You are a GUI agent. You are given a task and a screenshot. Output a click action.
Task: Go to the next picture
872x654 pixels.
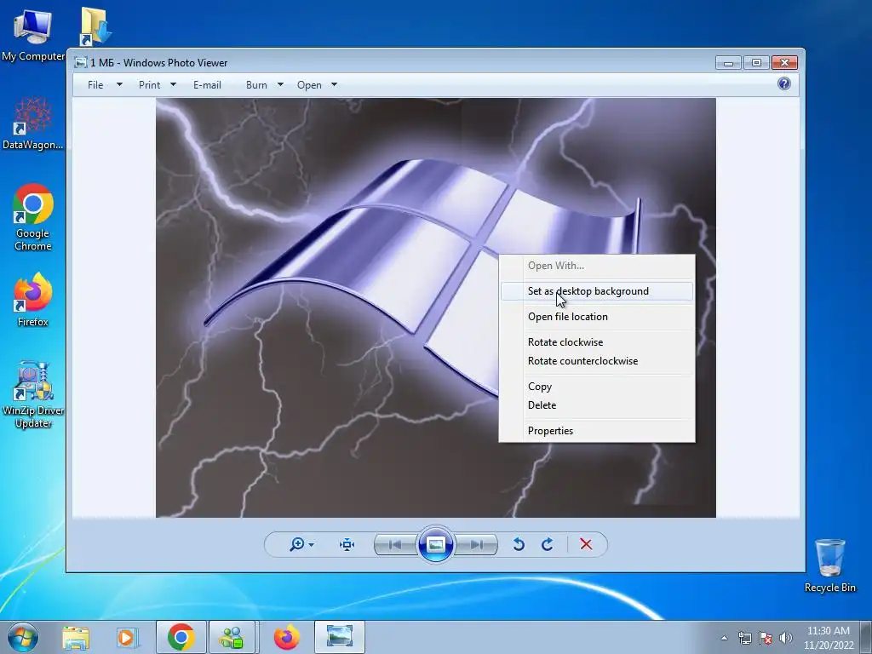(x=477, y=544)
